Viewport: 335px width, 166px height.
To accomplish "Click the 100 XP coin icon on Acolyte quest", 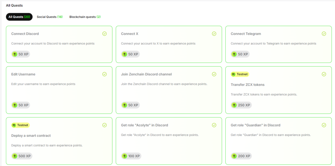I will 124,156.
